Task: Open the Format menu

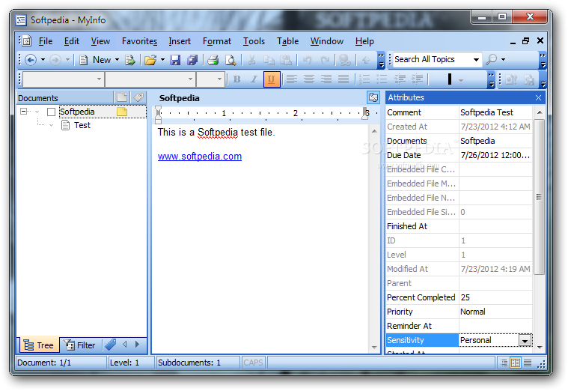Action: (x=217, y=41)
